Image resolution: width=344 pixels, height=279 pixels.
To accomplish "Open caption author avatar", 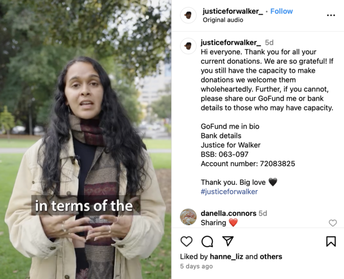I will point(188,46).
